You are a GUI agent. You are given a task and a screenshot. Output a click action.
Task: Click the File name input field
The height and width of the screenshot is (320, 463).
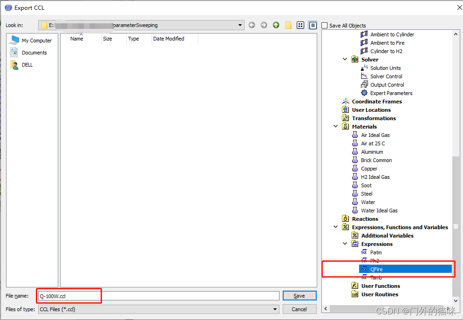pyautogui.click(x=158, y=296)
